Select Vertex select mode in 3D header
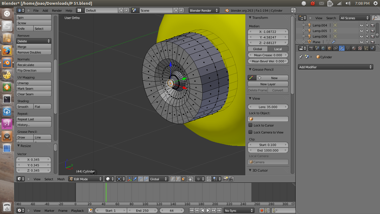Image resolution: width=380 pixels, height=214 pixels. coord(173,179)
